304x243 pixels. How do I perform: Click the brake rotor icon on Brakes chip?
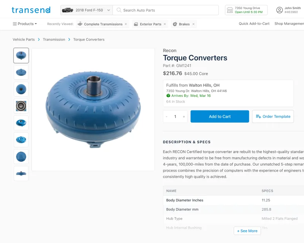174,24
